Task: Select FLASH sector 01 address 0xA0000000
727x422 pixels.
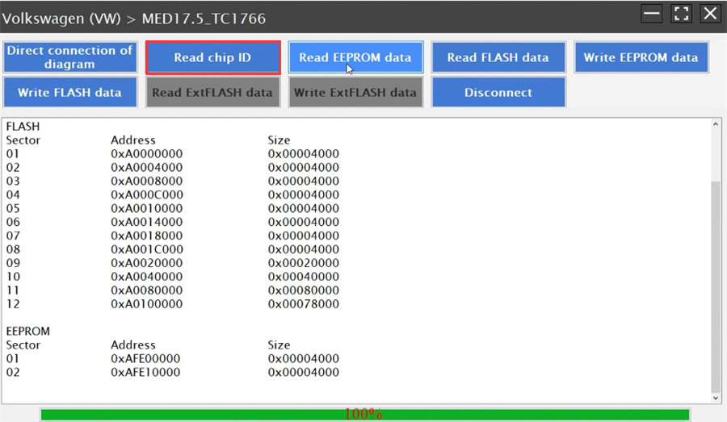Action: pyautogui.click(x=146, y=153)
